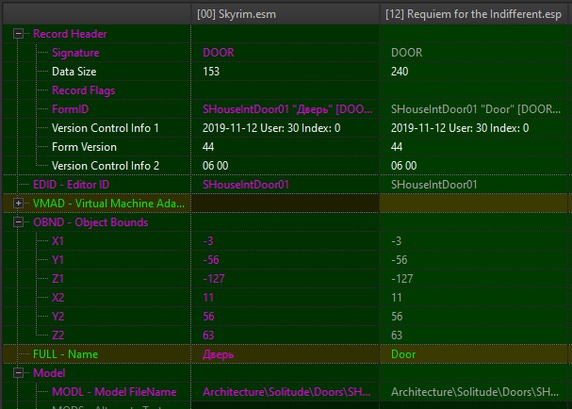Select the VMAD - Virtual Machine Ada... label

[108, 204]
